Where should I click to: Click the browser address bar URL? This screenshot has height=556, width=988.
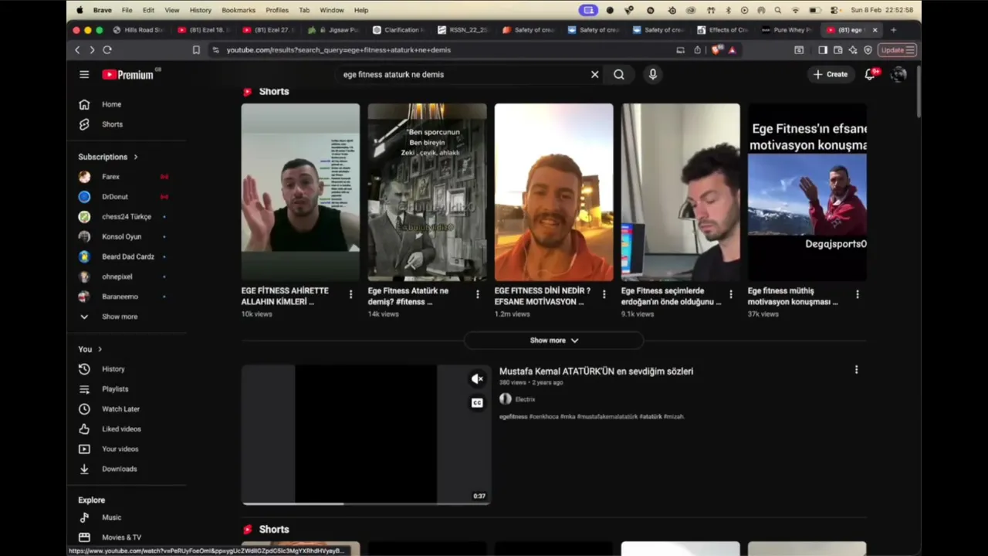click(x=339, y=50)
